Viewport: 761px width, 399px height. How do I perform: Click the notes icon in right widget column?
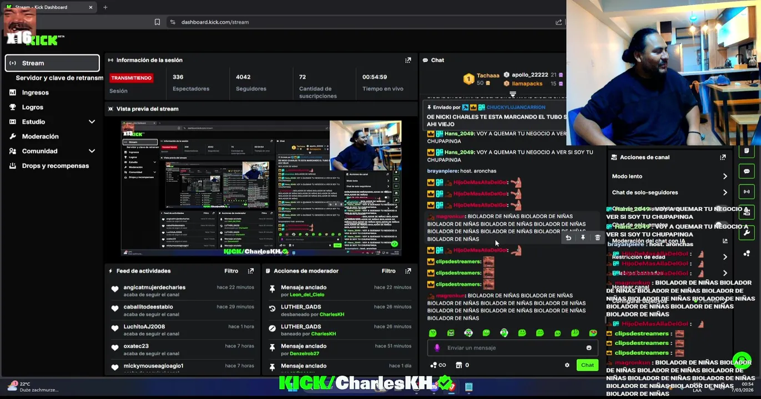pos(747,151)
